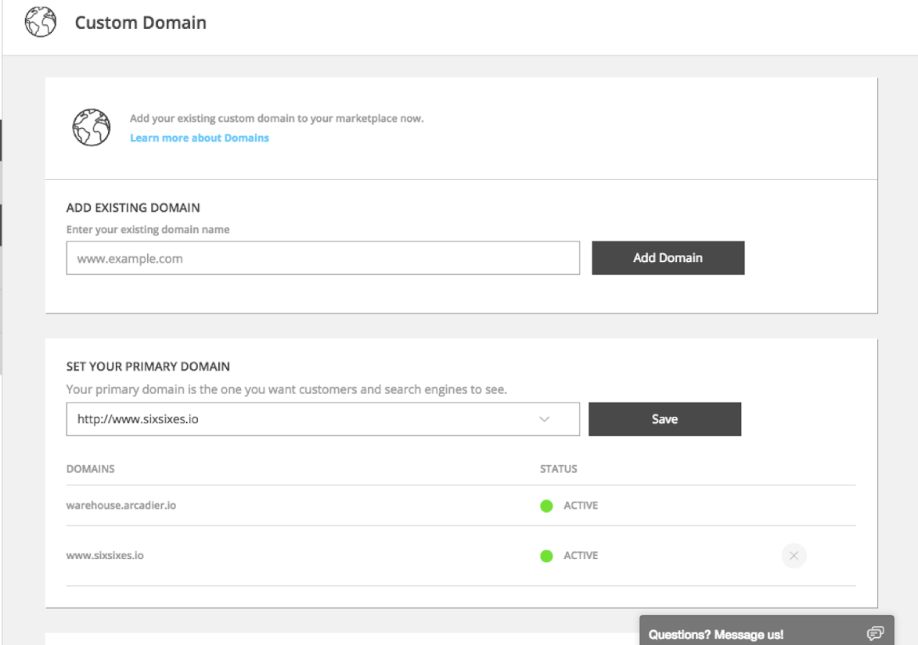Remove the www.sixsixes.io domain with X
Screen dimensions: 918x645
794,556
